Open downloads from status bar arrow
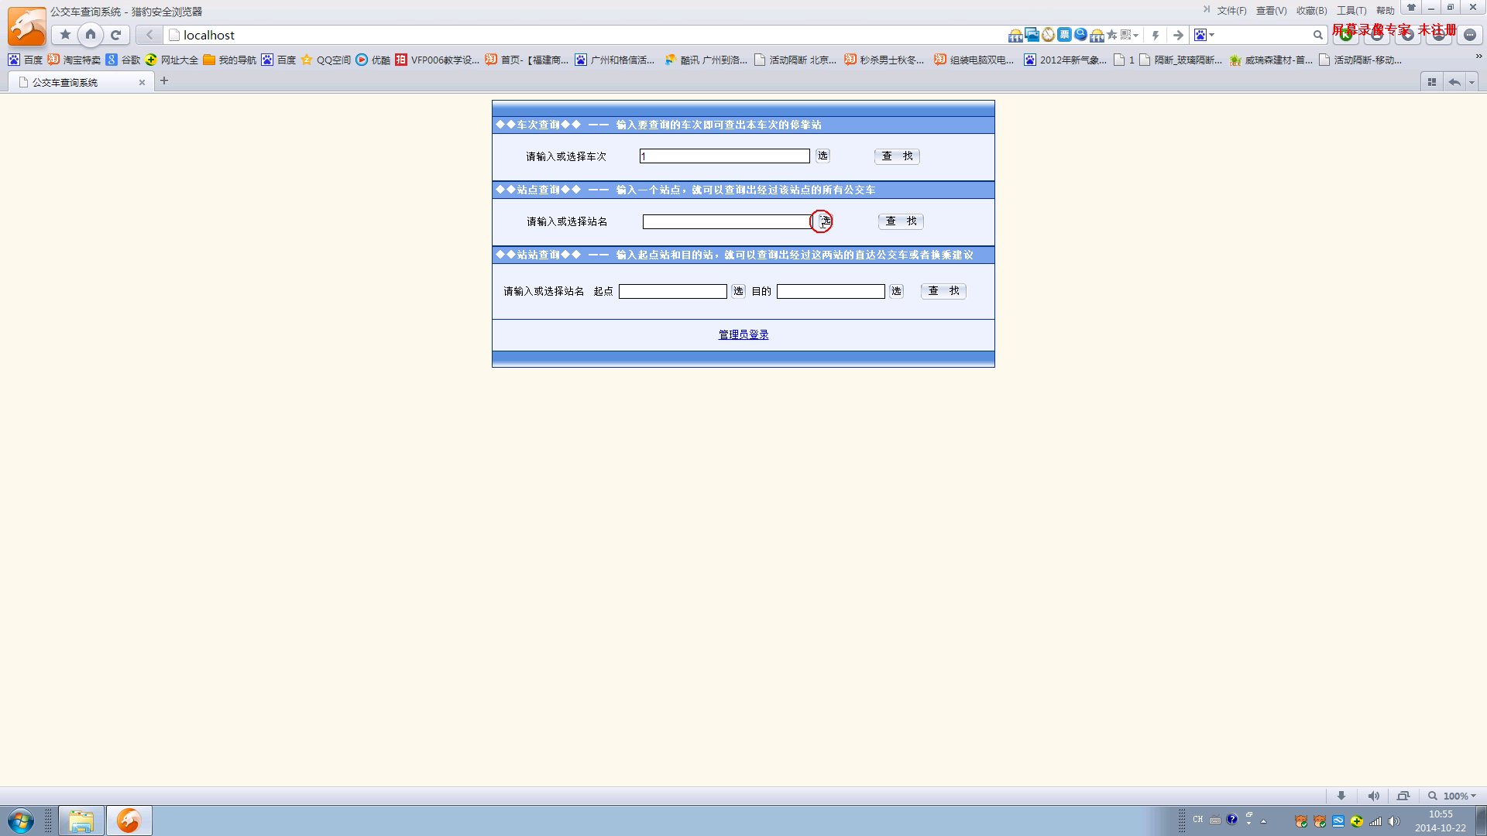1487x836 pixels. point(1341,796)
